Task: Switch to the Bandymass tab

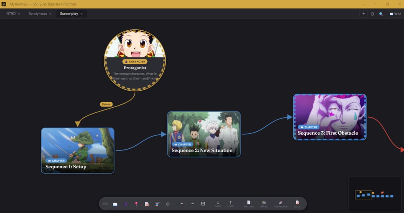Action: click(37, 13)
